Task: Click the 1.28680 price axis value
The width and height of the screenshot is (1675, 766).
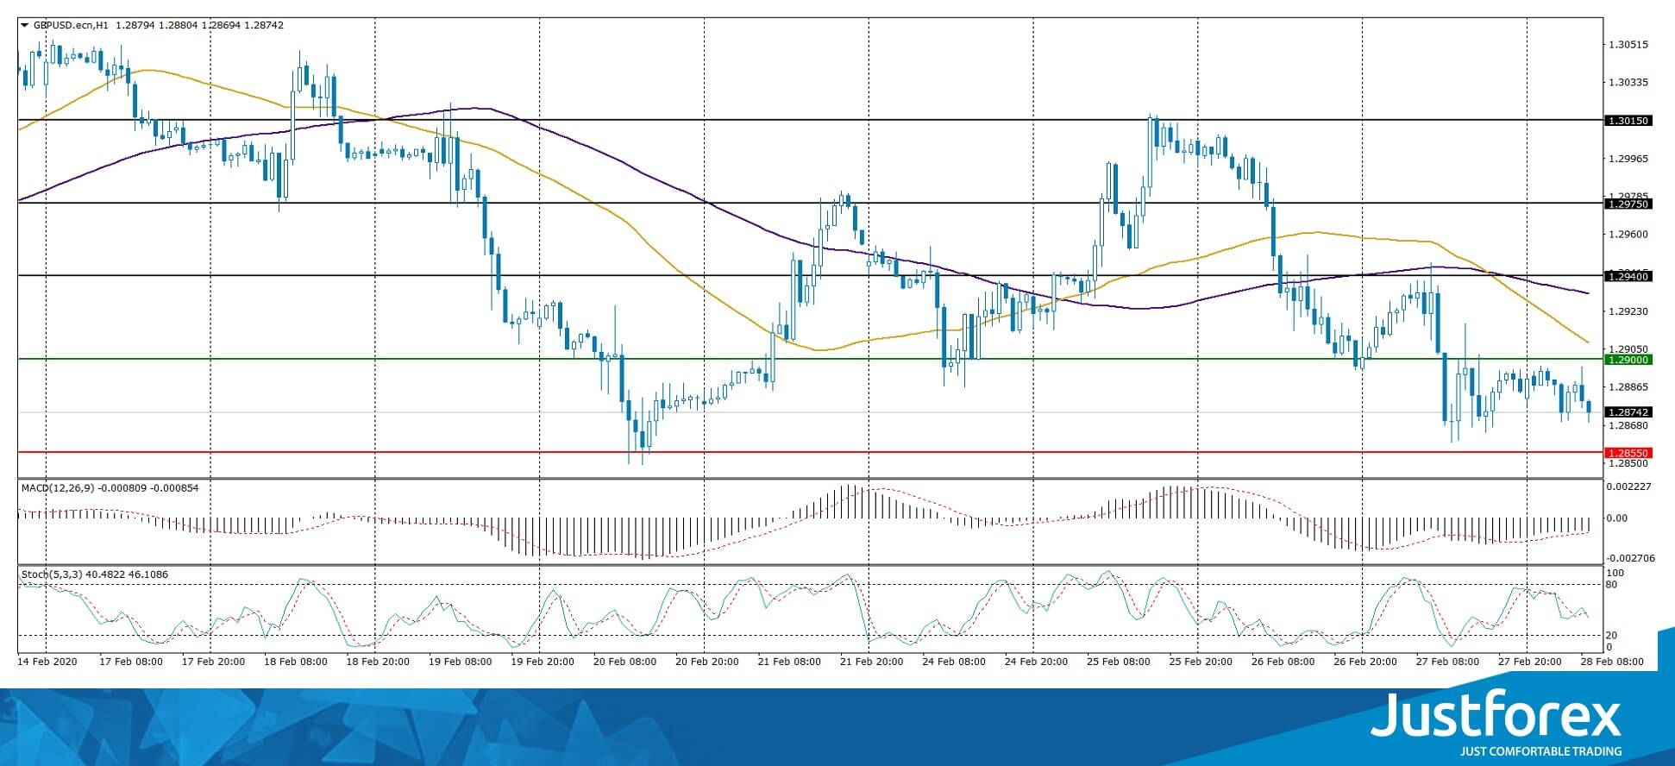Action: (1629, 425)
